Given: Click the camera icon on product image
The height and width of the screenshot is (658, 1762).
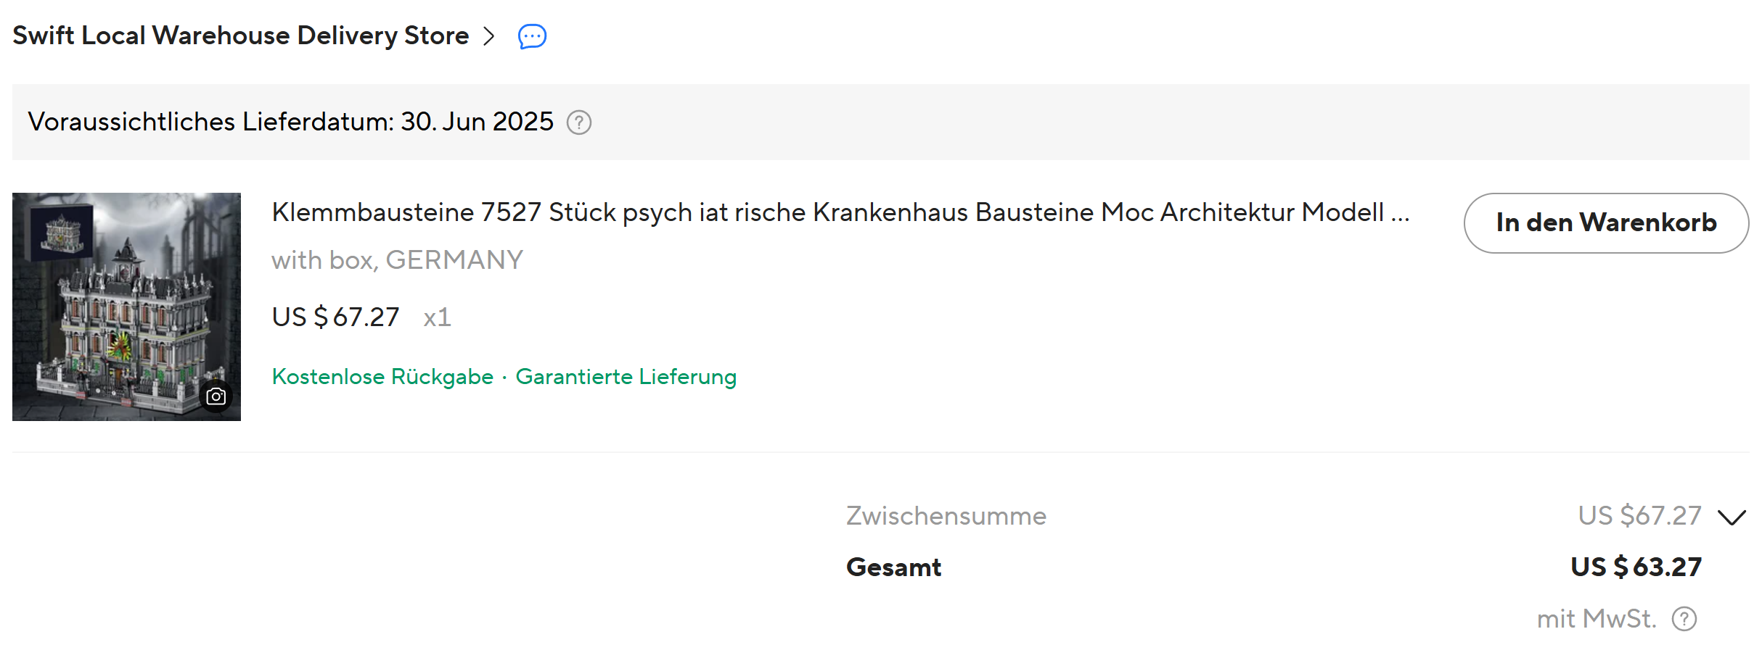Looking at the screenshot, I should 216,396.
